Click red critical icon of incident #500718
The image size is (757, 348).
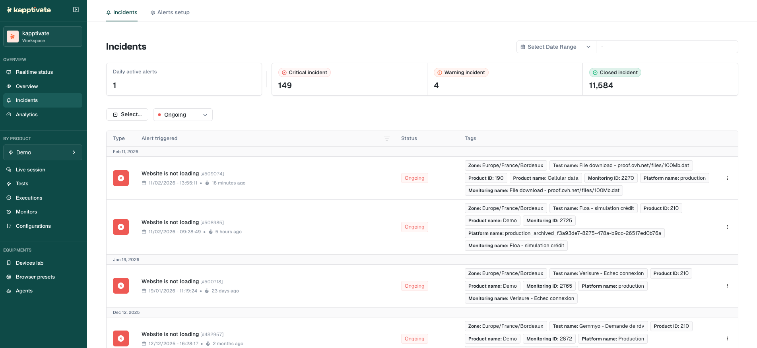pos(121,286)
